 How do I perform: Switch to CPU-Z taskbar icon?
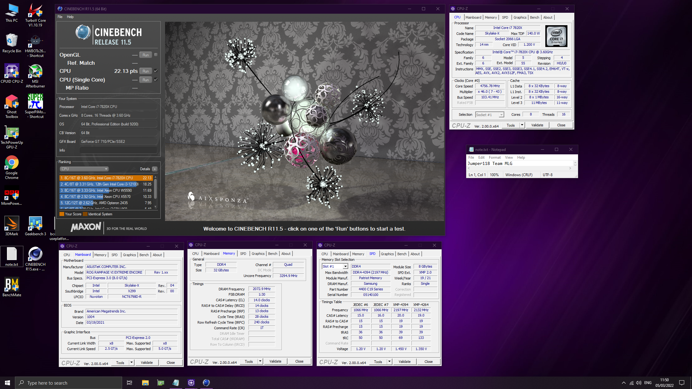[191, 383]
